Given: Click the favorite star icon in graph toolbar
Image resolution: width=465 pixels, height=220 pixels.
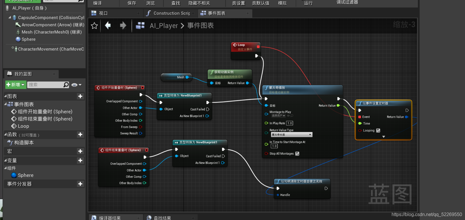Looking at the screenshot, I should (94, 26).
